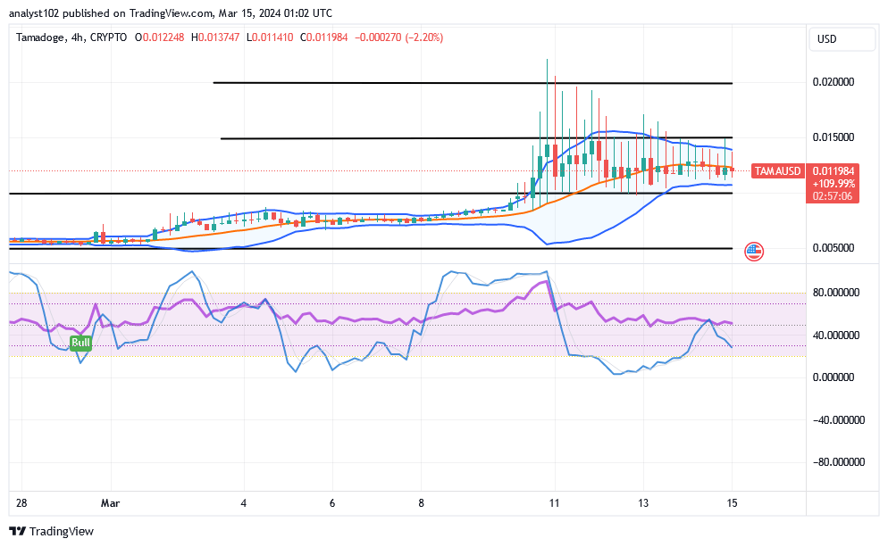
Task: Click the date label 13 on time axis
Action: (x=643, y=503)
